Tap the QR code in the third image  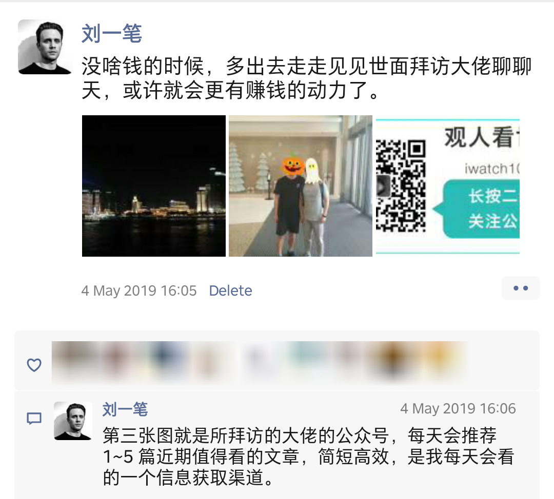coord(401,186)
